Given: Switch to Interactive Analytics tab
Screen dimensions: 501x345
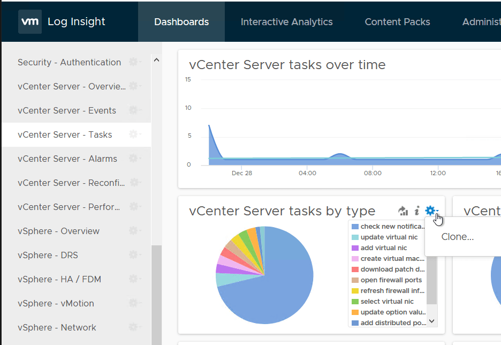Looking at the screenshot, I should coord(286,22).
